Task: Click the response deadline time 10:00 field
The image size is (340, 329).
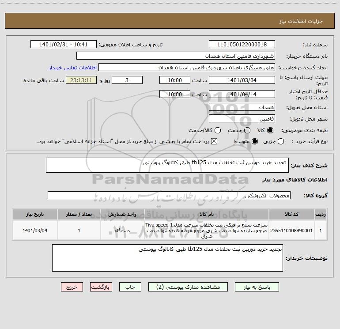Action: tap(175, 80)
